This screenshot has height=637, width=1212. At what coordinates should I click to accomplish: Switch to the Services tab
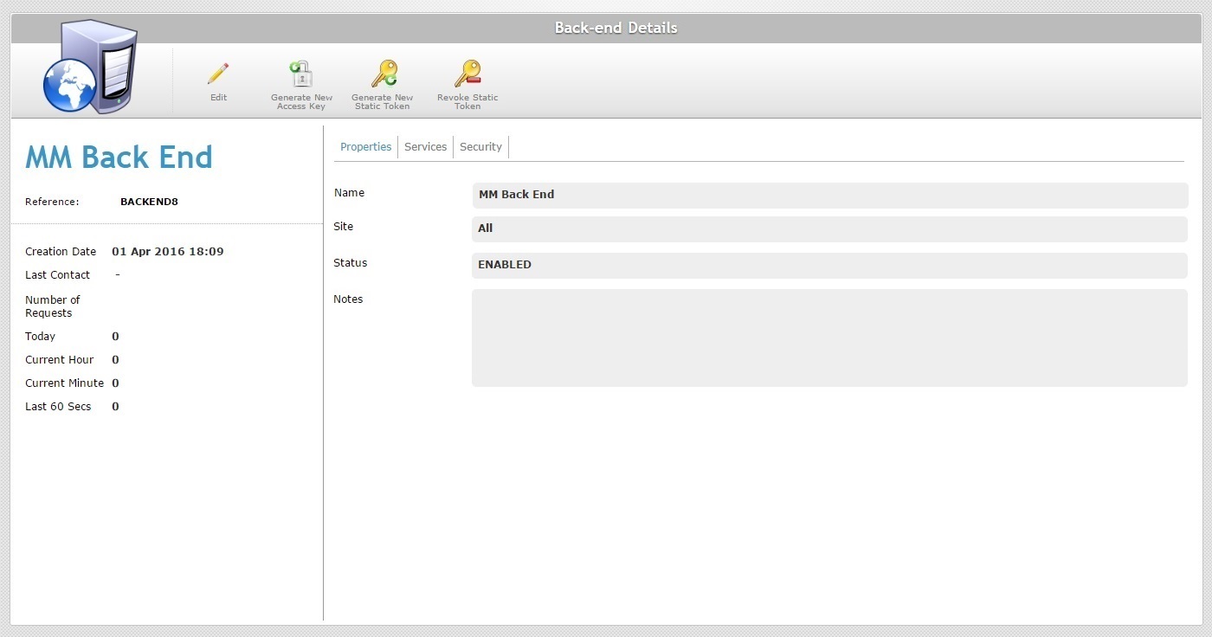point(426,147)
